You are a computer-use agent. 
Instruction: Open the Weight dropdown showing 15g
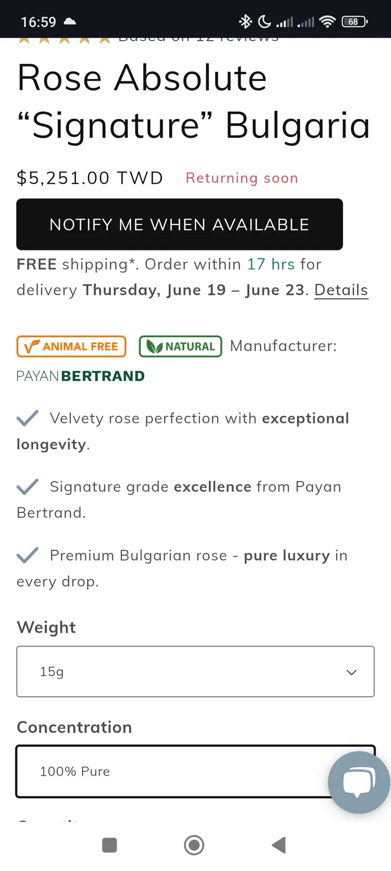coord(195,671)
